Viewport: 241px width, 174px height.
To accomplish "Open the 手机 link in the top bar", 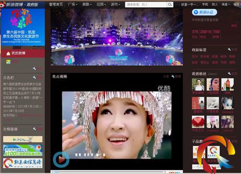I will (x=205, y=4).
